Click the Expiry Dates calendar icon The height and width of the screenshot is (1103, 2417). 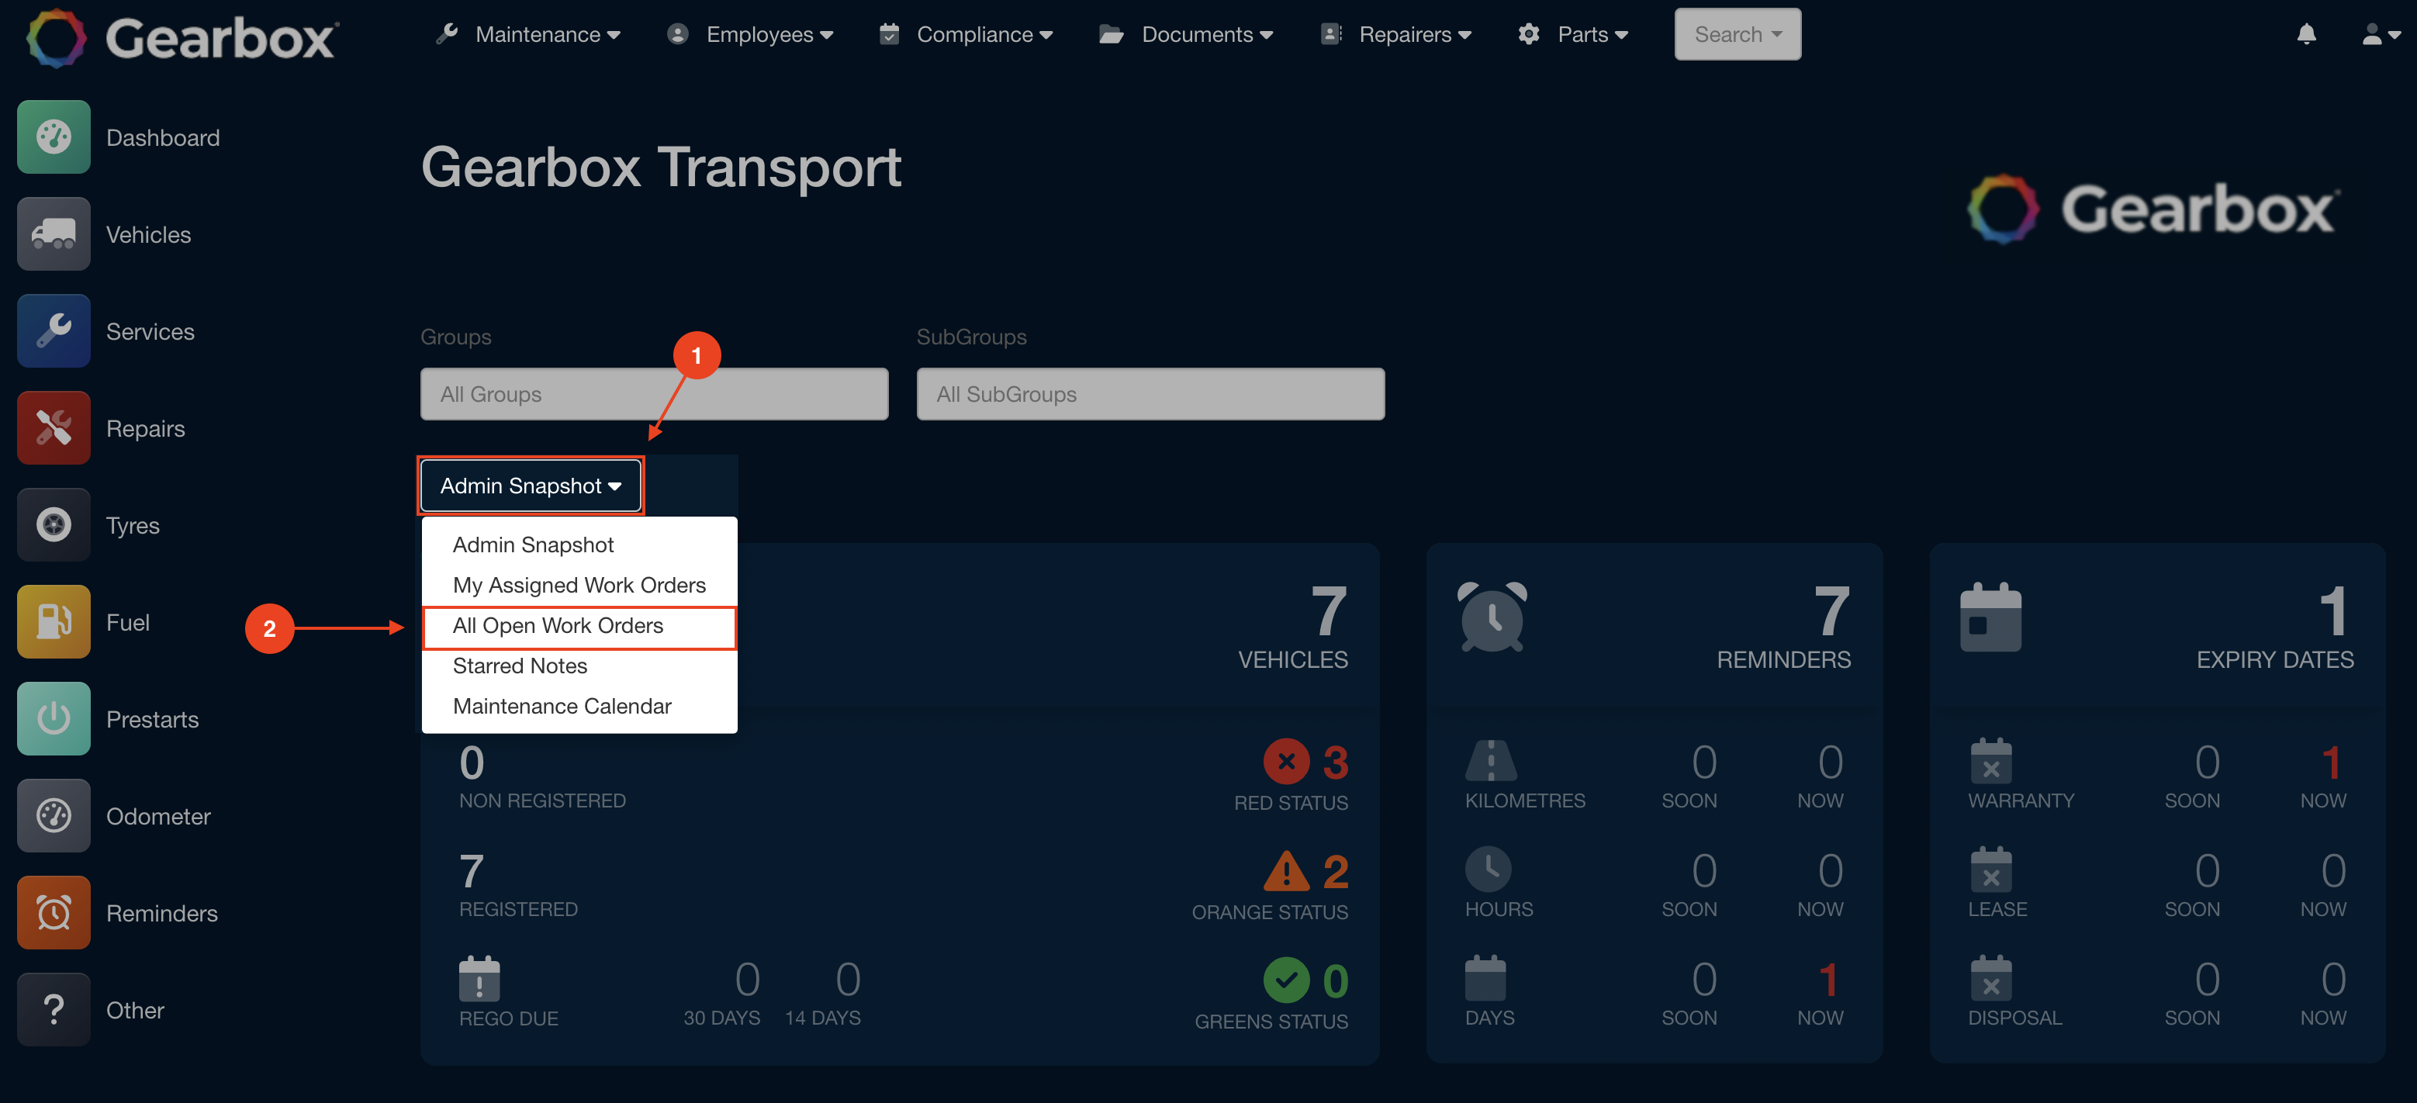[1990, 616]
